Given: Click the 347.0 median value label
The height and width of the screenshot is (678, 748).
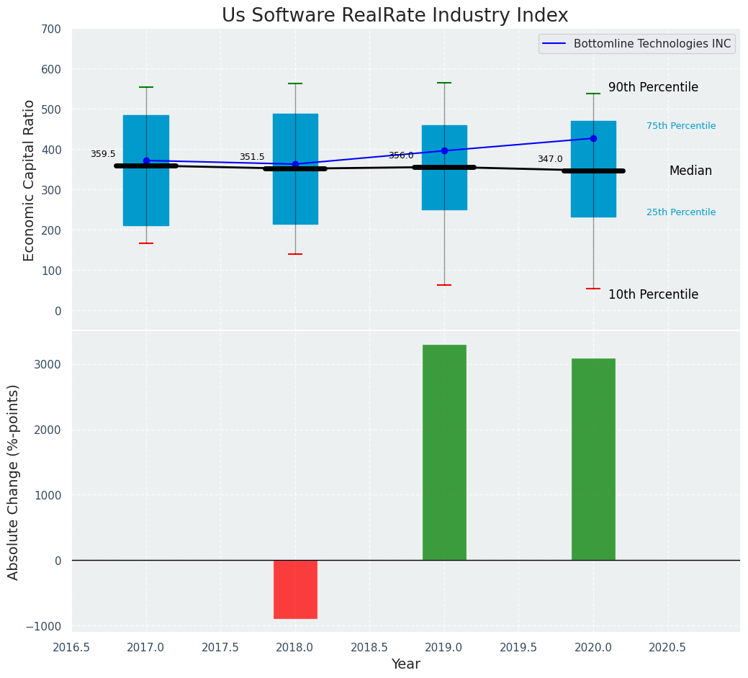Looking at the screenshot, I should 550,159.
